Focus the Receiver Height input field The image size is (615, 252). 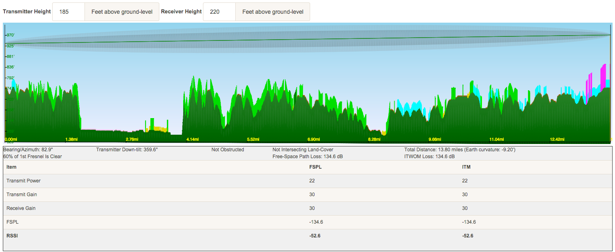219,12
